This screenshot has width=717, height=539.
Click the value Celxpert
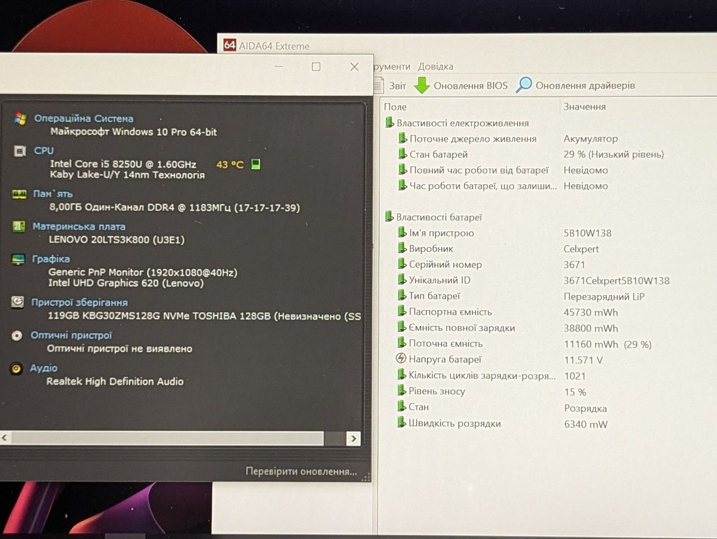pos(581,249)
